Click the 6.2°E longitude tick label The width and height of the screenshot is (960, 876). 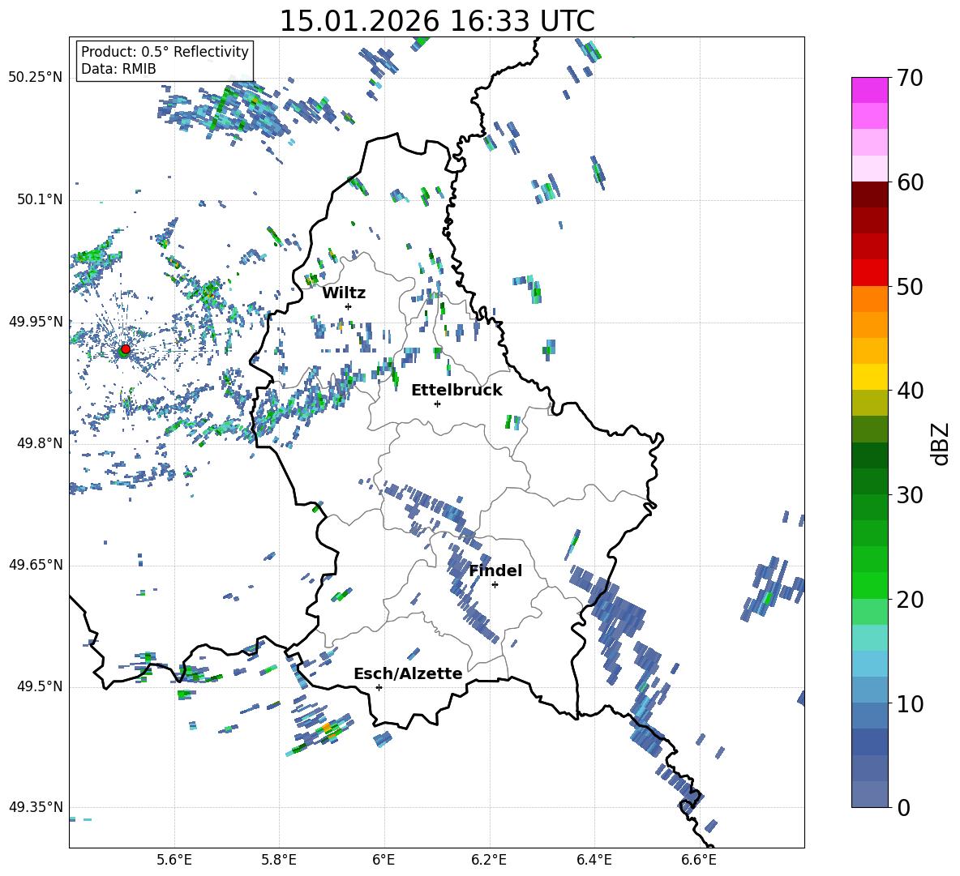[489, 860]
